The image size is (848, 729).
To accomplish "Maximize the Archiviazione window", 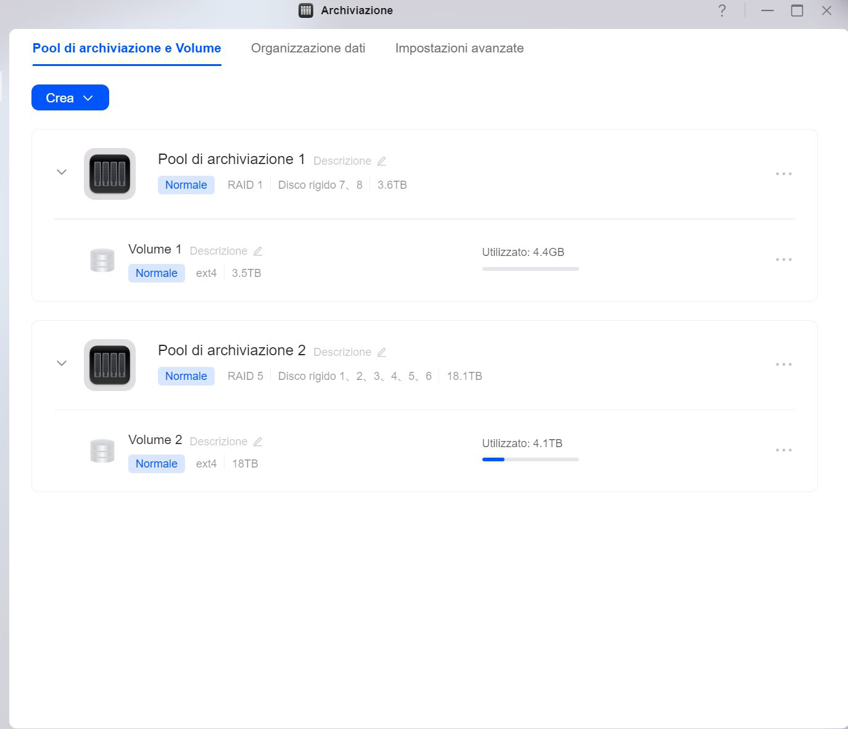I will (797, 10).
